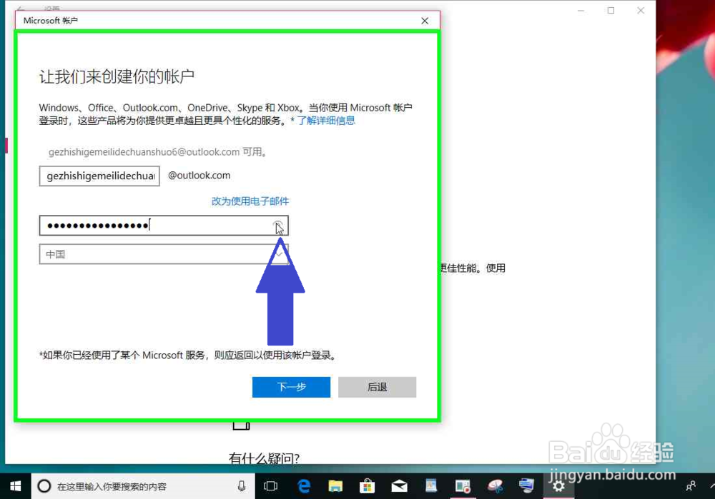Click the People icon in the tray
The height and width of the screenshot is (499, 715).
tap(691, 486)
